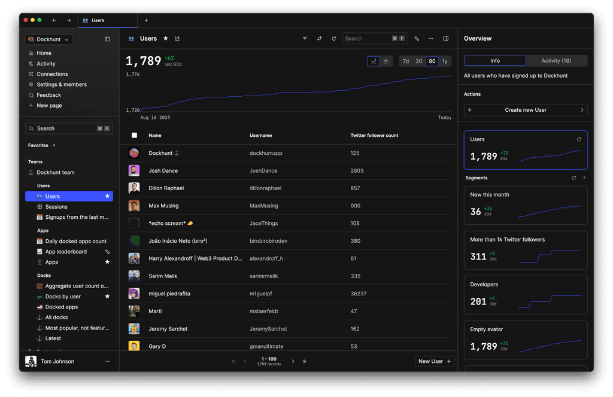Image resolution: width=613 pixels, height=397 pixels.
Task: Toggle the left sidebar collapse icon
Action: [107, 39]
